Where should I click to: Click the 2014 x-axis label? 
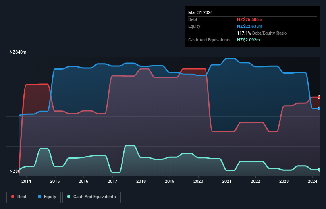(26, 181)
